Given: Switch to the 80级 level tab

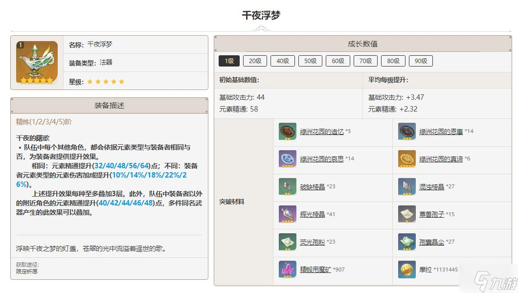Looking at the screenshot, I should [x=393, y=61].
